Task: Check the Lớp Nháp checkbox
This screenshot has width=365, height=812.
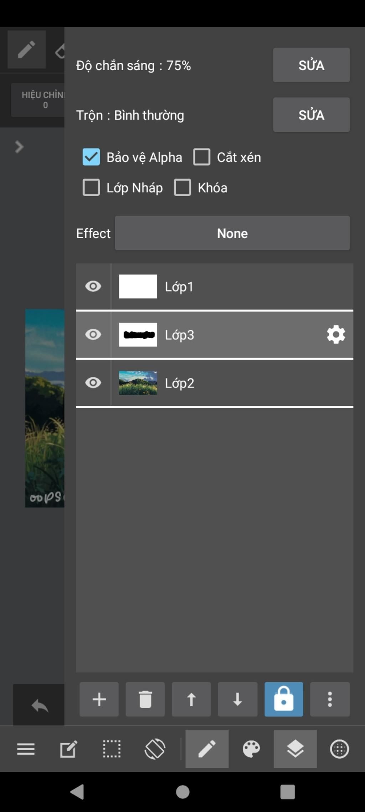Action: point(91,188)
